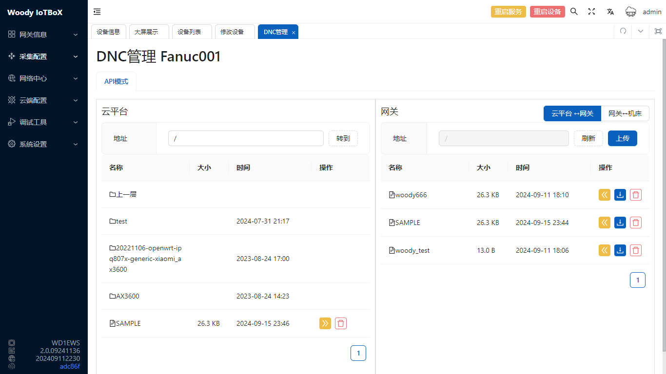Image resolution: width=666 pixels, height=374 pixels.
Task: Click the 重启服务 button
Action: [508, 12]
